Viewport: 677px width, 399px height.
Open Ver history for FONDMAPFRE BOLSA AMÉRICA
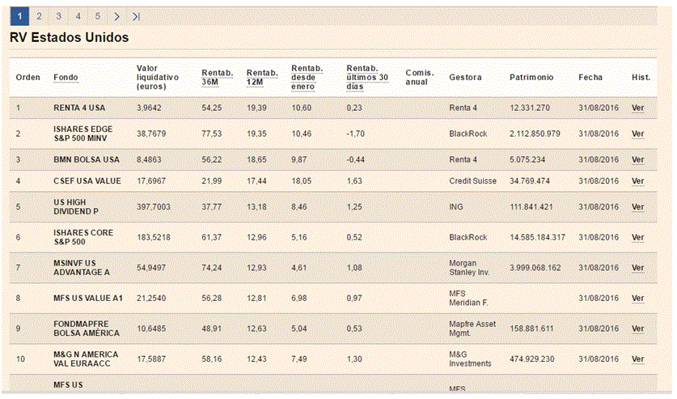point(637,329)
